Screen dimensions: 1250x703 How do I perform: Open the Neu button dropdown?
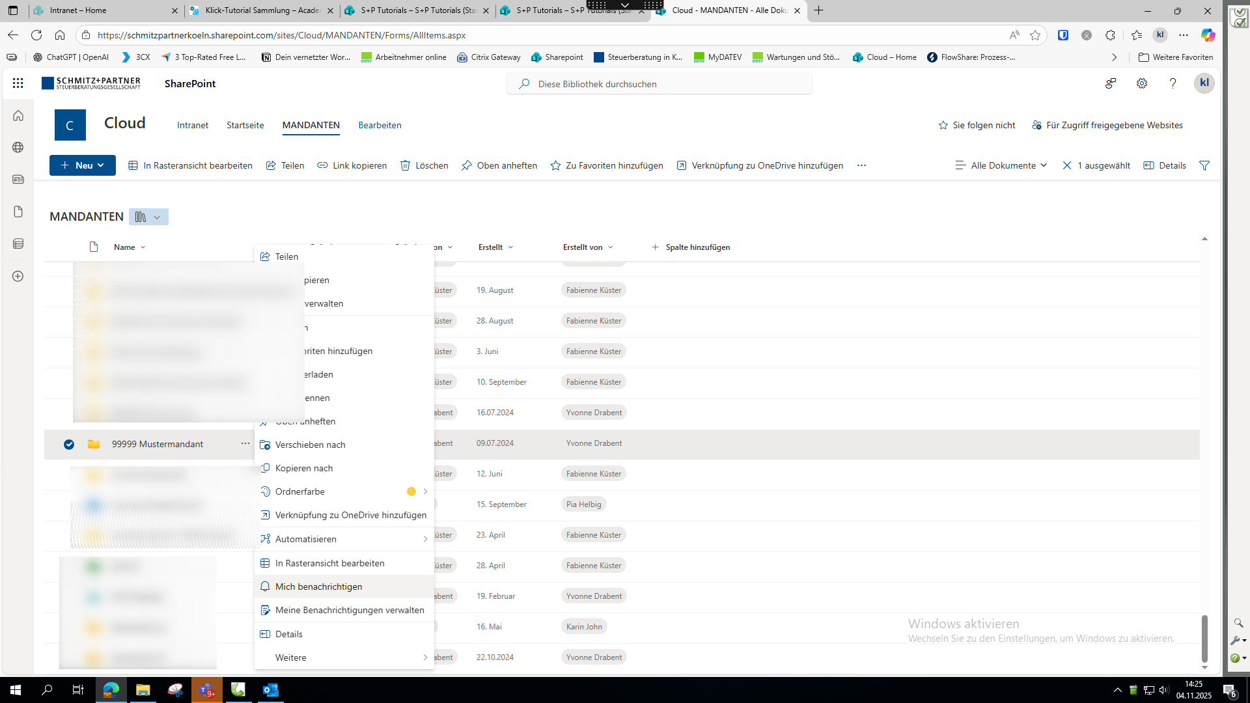pos(83,165)
